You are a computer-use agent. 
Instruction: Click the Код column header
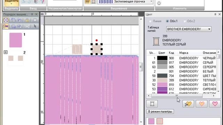[171, 53]
